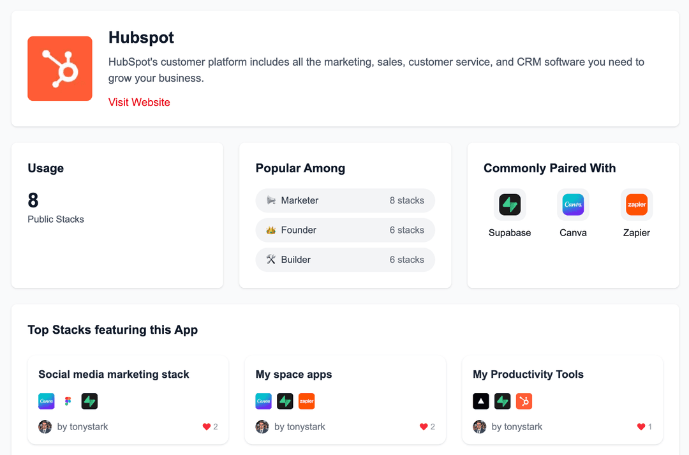Select the Founder stacks row
689x455 pixels.
(x=345, y=230)
